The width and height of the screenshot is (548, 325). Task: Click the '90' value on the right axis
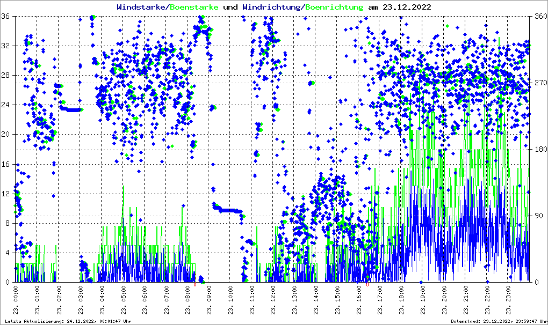coord(537,216)
